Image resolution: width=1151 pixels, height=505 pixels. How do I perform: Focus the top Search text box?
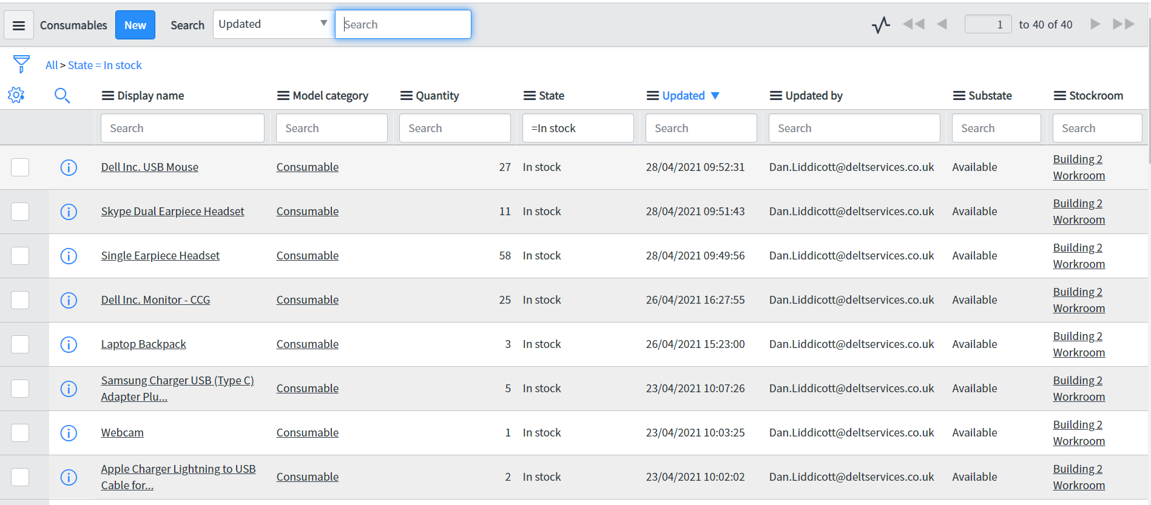pyautogui.click(x=403, y=24)
